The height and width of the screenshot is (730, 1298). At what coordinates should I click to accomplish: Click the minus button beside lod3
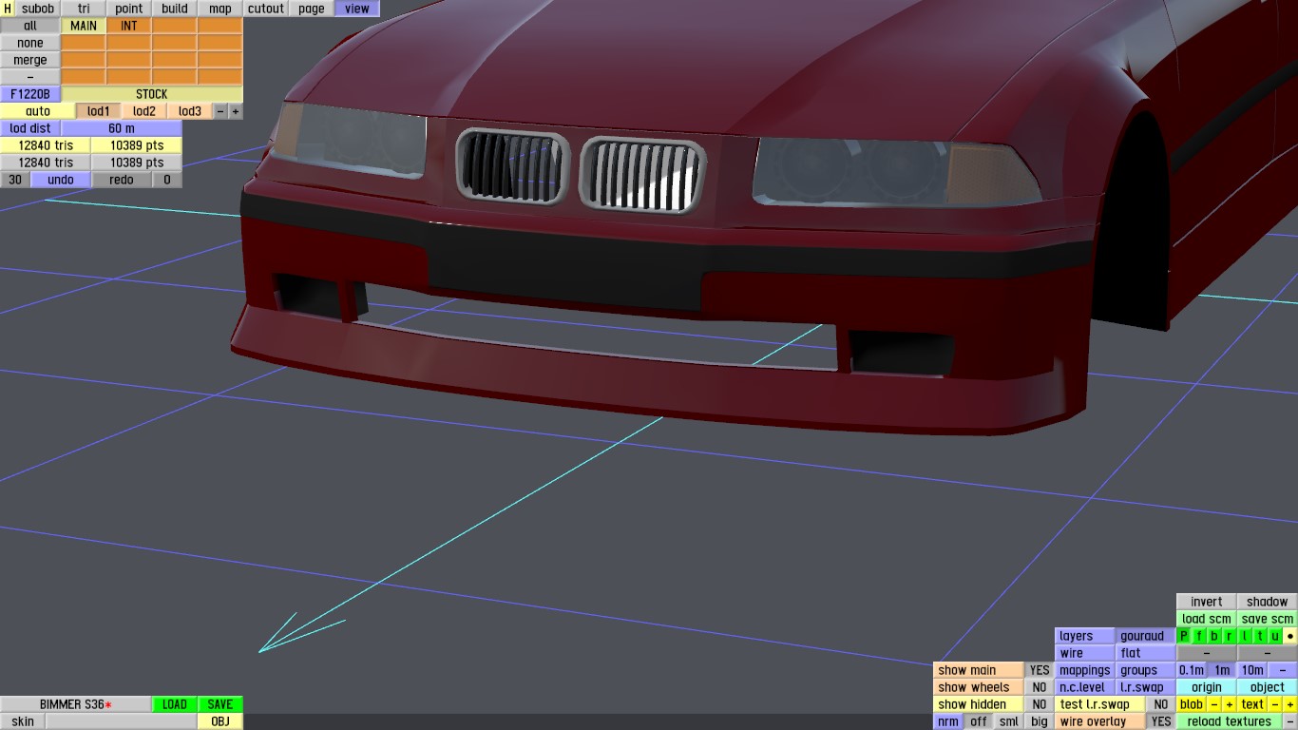pos(220,111)
